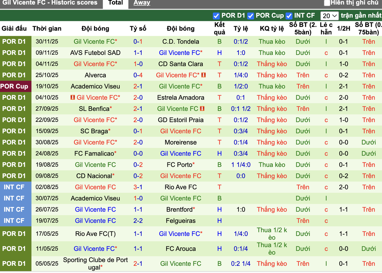This screenshot has height=273, width=382.
Task: Click the 1/2H column header
Action: 344,29
